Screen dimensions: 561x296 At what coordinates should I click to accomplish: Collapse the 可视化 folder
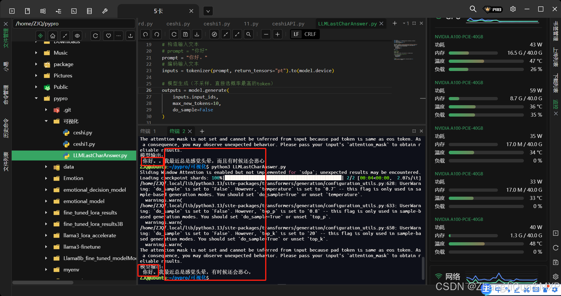(46, 121)
